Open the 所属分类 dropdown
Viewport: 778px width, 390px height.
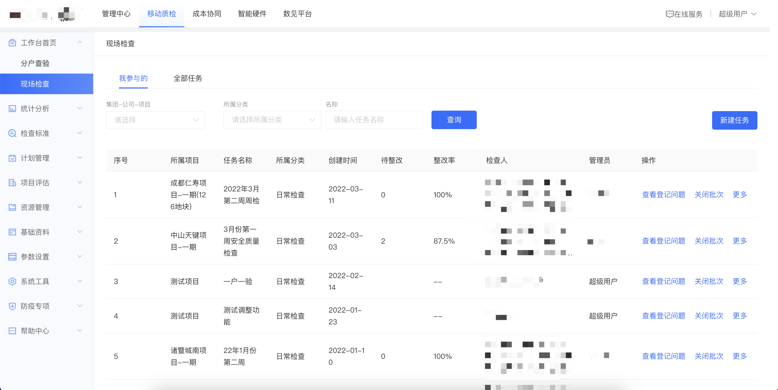(272, 120)
